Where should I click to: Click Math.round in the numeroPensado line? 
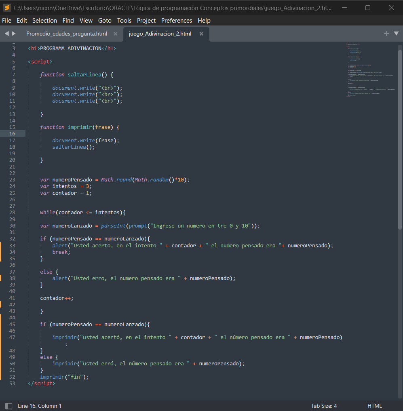[x=116, y=180]
